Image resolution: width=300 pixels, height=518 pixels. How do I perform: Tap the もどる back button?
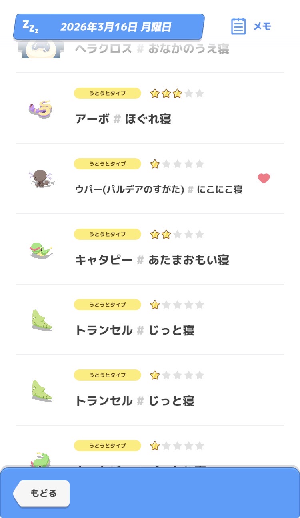coord(43,493)
